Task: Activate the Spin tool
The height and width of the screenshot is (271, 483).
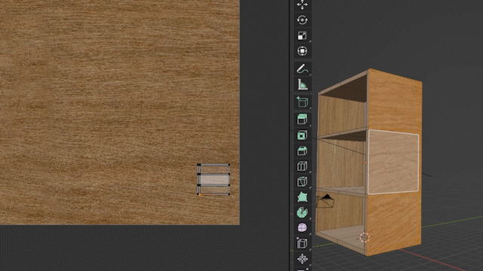Action: click(x=302, y=212)
